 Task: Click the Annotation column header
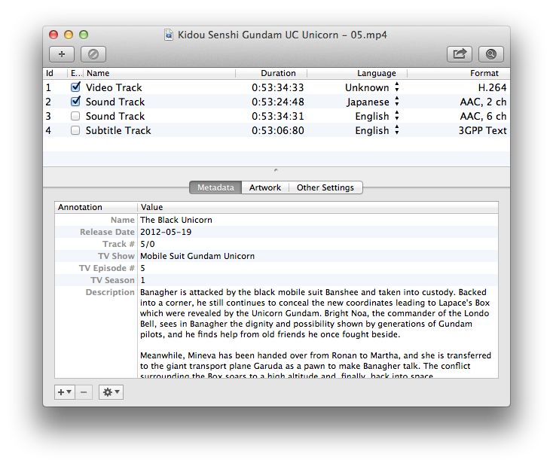[96, 207]
